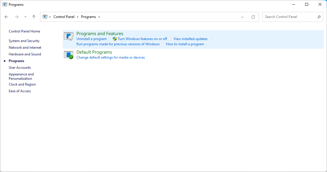Expand chevron after Control Panel breadcrumb

pos(78,17)
